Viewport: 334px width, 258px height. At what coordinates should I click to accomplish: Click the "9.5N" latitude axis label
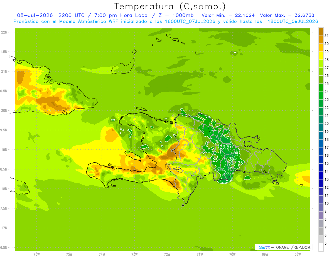4,130
